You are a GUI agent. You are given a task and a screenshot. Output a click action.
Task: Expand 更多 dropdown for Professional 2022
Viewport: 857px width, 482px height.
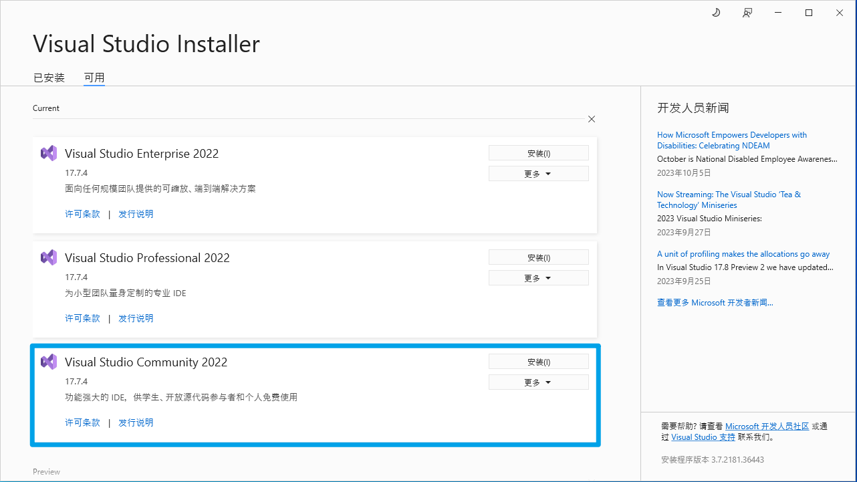click(539, 278)
